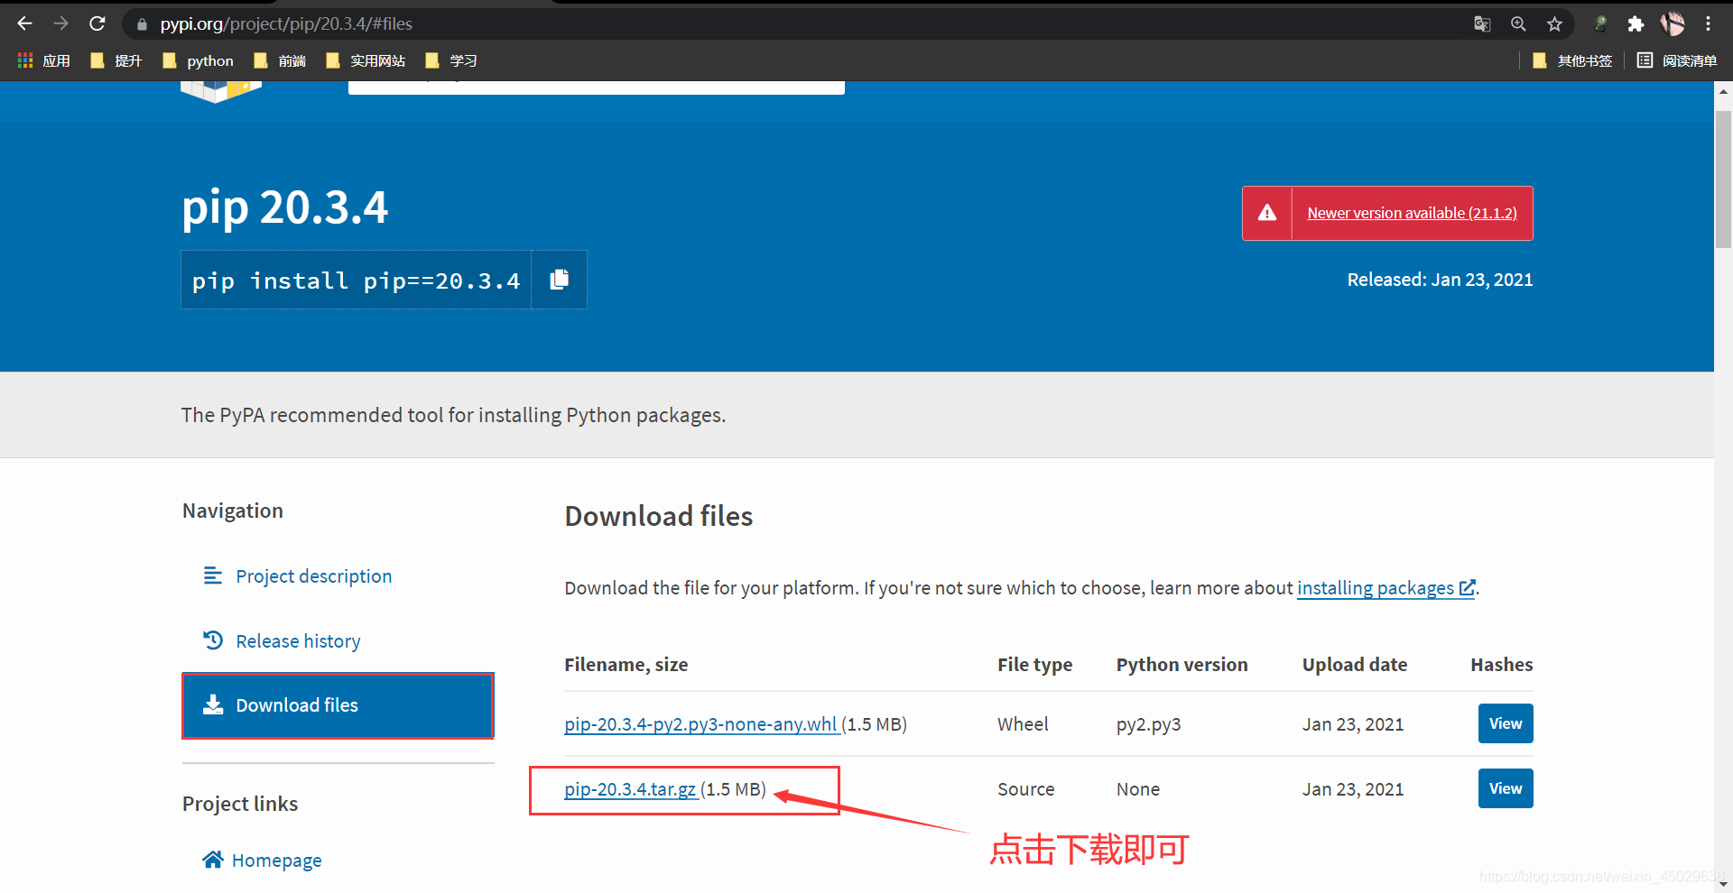This screenshot has width=1733, height=893.
Task: Click the 'File type' column header
Action: click(x=1034, y=665)
